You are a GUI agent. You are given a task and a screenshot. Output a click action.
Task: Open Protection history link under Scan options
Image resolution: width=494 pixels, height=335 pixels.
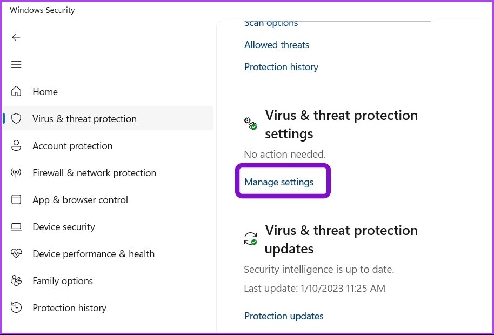coord(281,67)
